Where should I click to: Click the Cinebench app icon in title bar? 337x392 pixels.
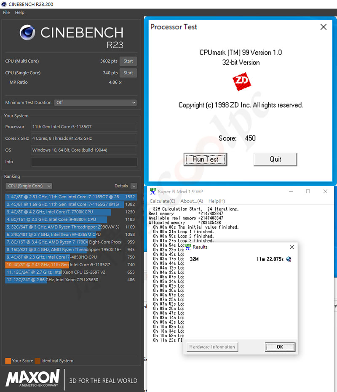pos(4,4)
